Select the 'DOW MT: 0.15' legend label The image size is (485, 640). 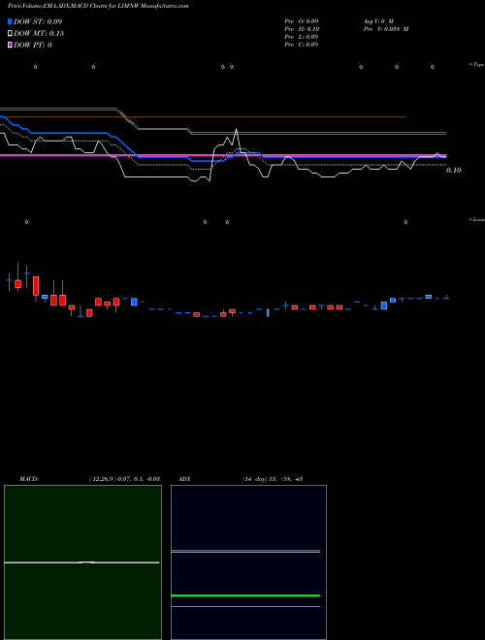[39, 34]
